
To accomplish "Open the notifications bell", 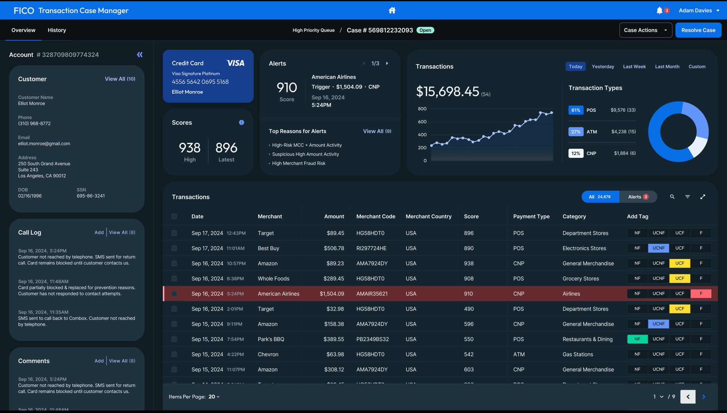I will point(660,10).
